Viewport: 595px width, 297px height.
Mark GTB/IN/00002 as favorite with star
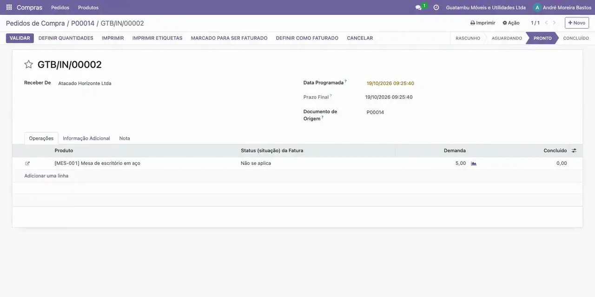29,65
